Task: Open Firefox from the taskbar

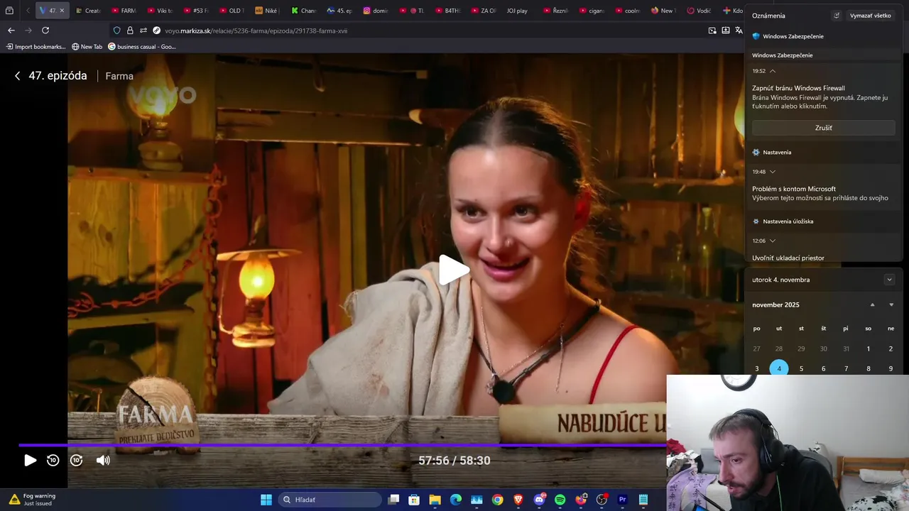Action: click(x=581, y=500)
